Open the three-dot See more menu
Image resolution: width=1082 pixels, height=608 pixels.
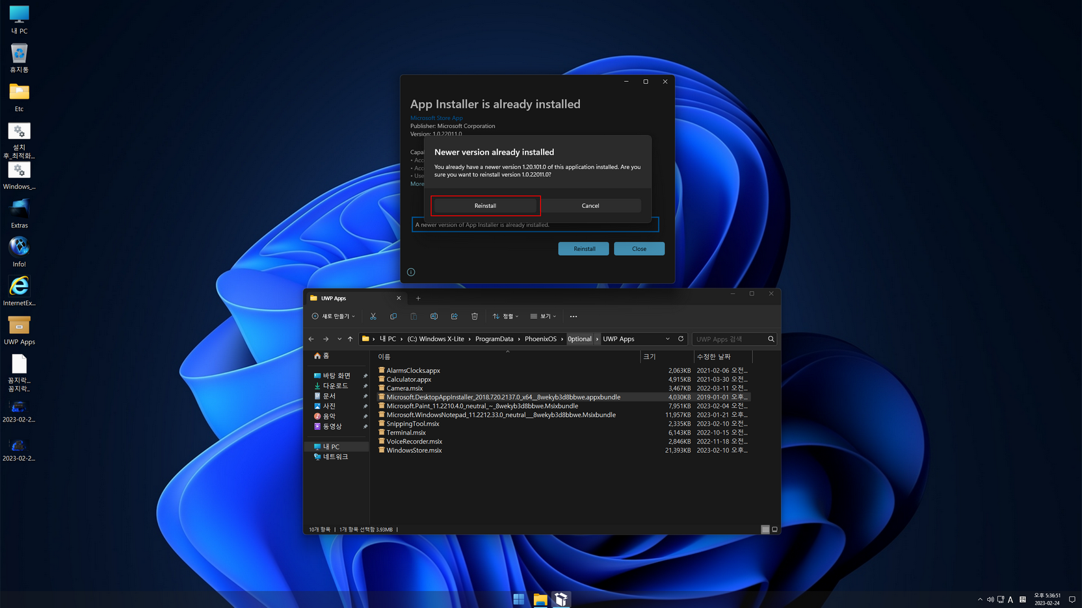(574, 316)
